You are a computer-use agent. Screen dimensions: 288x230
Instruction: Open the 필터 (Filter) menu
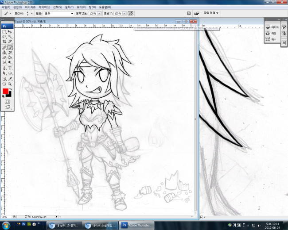coord(68,8)
